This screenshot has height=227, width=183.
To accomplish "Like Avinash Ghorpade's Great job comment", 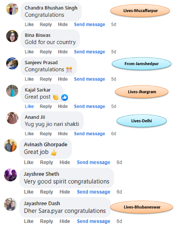I will point(29,163).
